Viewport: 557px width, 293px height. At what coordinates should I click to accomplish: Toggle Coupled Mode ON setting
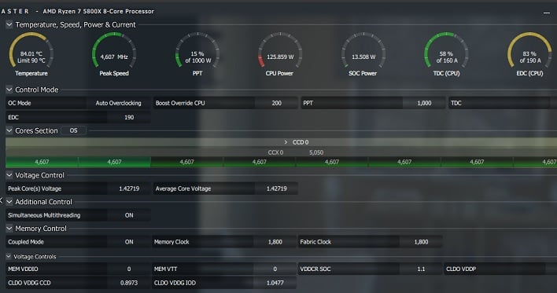click(129, 242)
